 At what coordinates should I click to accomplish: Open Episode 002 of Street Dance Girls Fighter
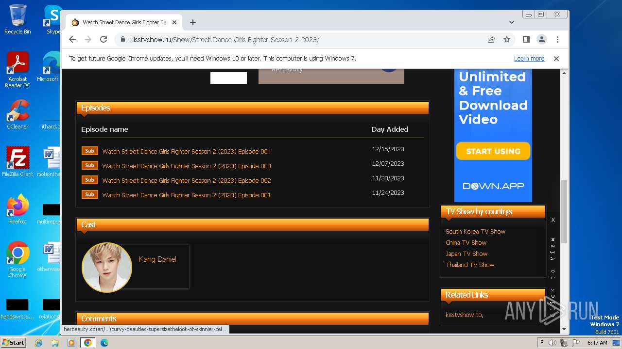point(187,180)
